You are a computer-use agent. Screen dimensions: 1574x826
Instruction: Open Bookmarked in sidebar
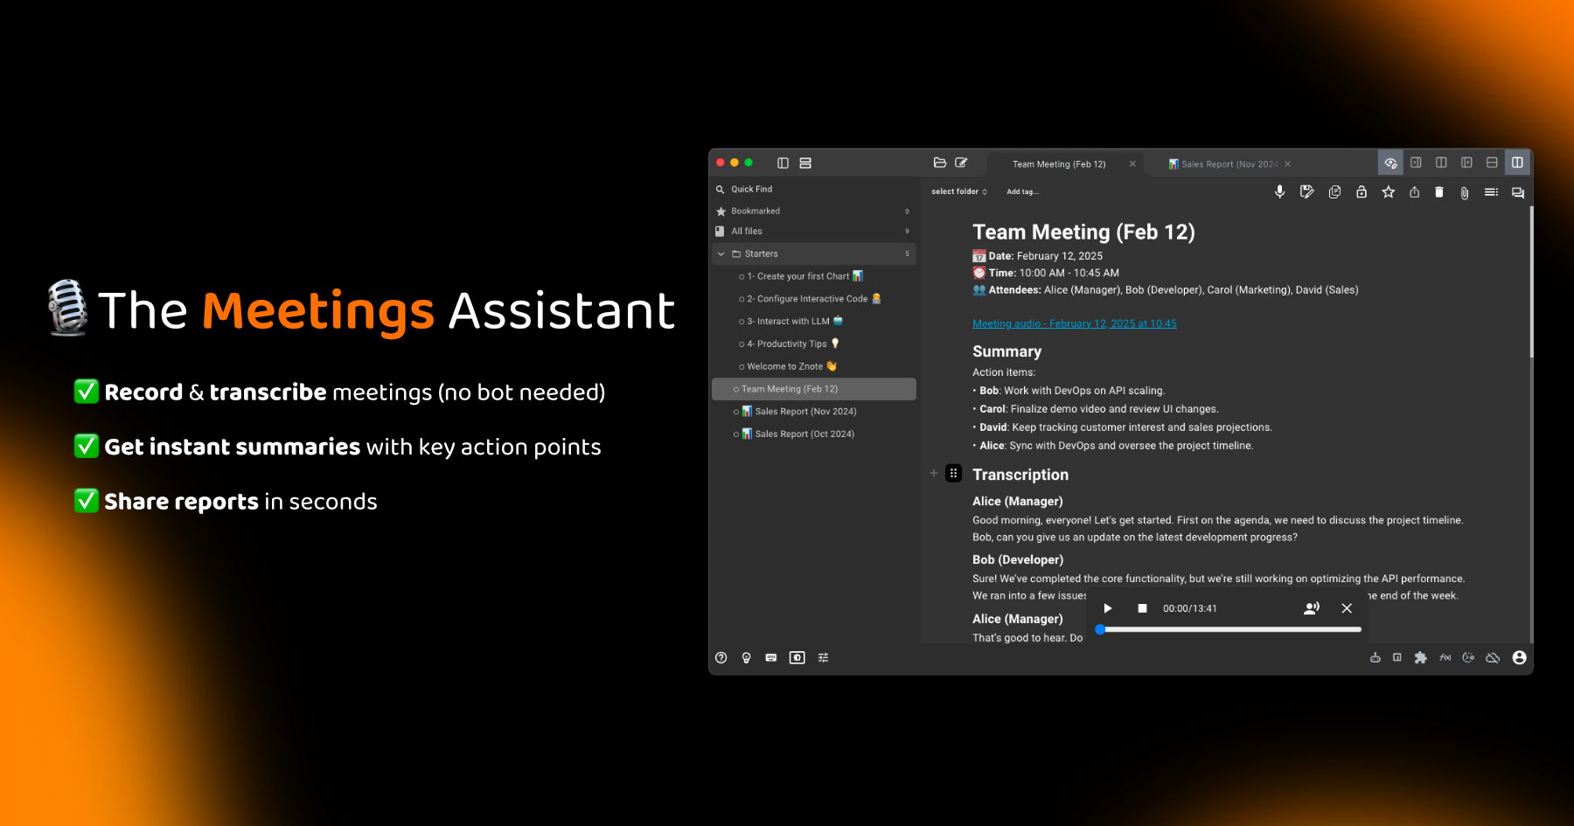813,211
